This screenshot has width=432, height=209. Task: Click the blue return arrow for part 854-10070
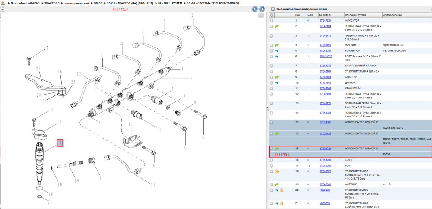277,57
